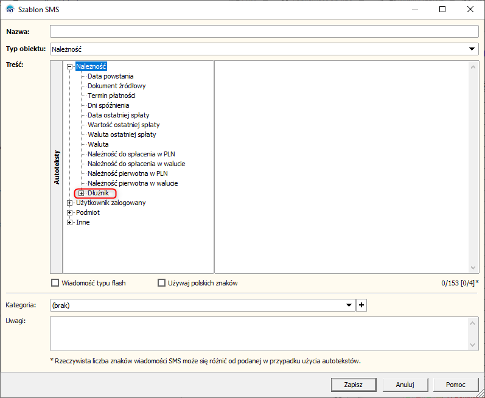Open the Kategoria dropdown
This screenshot has width=485, height=398.
click(x=349, y=305)
